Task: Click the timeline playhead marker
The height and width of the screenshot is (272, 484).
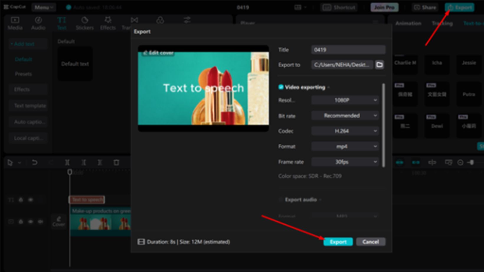Action: (x=70, y=172)
